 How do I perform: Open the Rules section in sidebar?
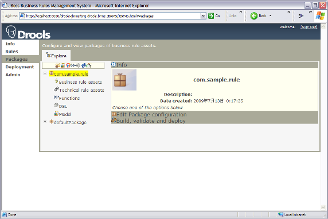pos(11,52)
